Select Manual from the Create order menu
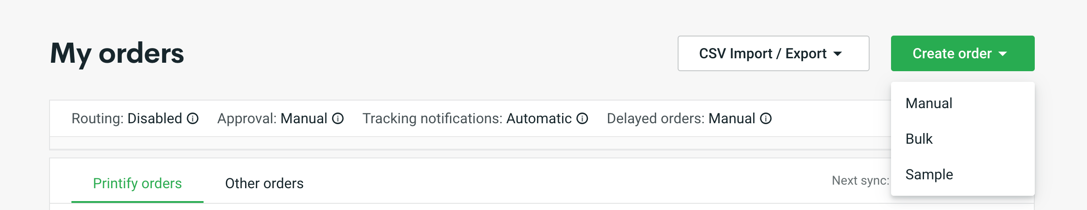 click(x=929, y=103)
